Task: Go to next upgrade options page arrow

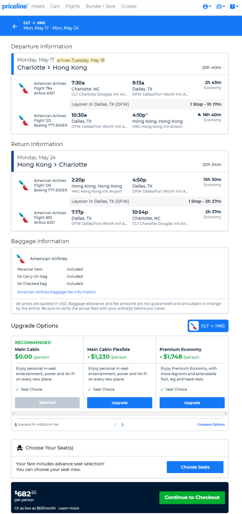Action: pyautogui.click(x=122, y=425)
